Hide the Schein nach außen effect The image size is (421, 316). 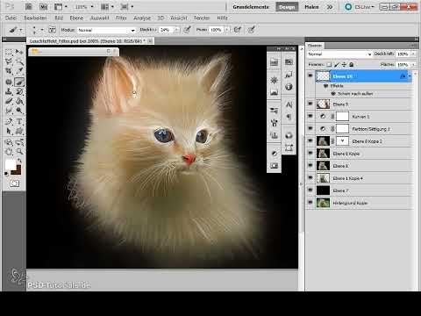pyautogui.click(x=332, y=94)
